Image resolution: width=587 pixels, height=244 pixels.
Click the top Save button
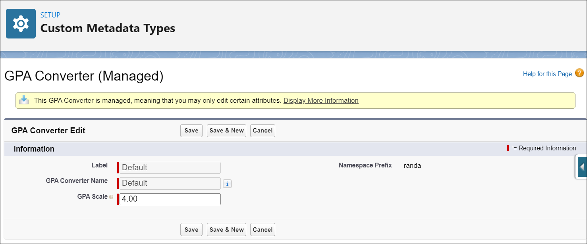(191, 131)
